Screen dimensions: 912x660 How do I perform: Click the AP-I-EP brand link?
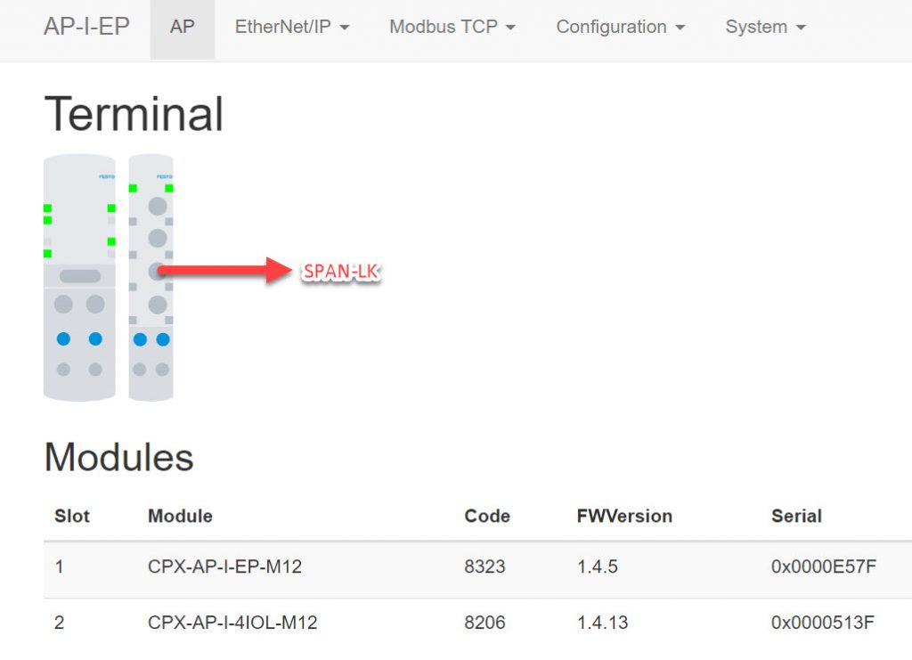[86, 27]
